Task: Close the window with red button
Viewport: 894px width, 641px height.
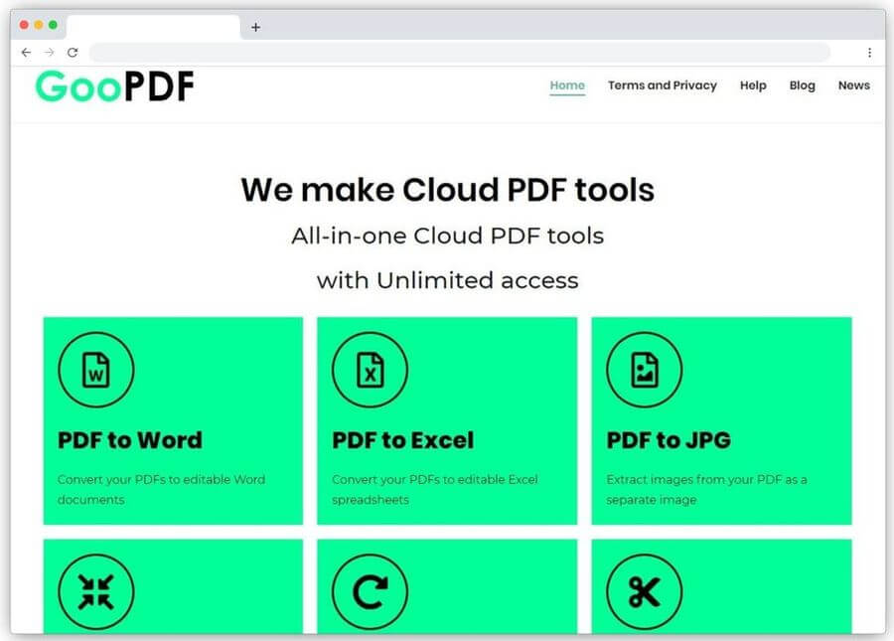Action: coord(24,25)
